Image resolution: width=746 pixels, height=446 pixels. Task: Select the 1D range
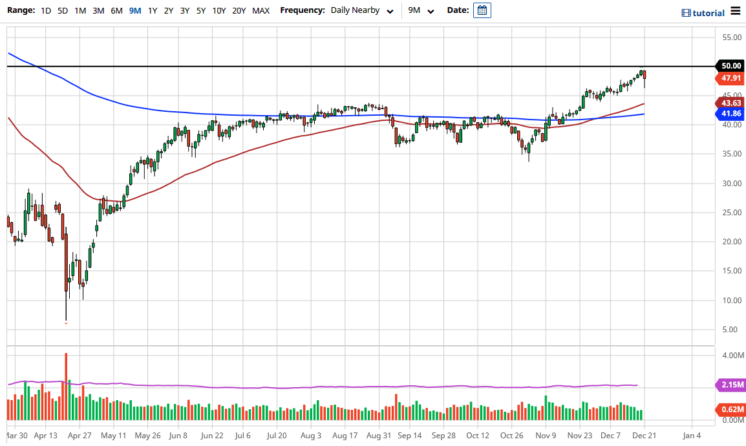(x=45, y=10)
